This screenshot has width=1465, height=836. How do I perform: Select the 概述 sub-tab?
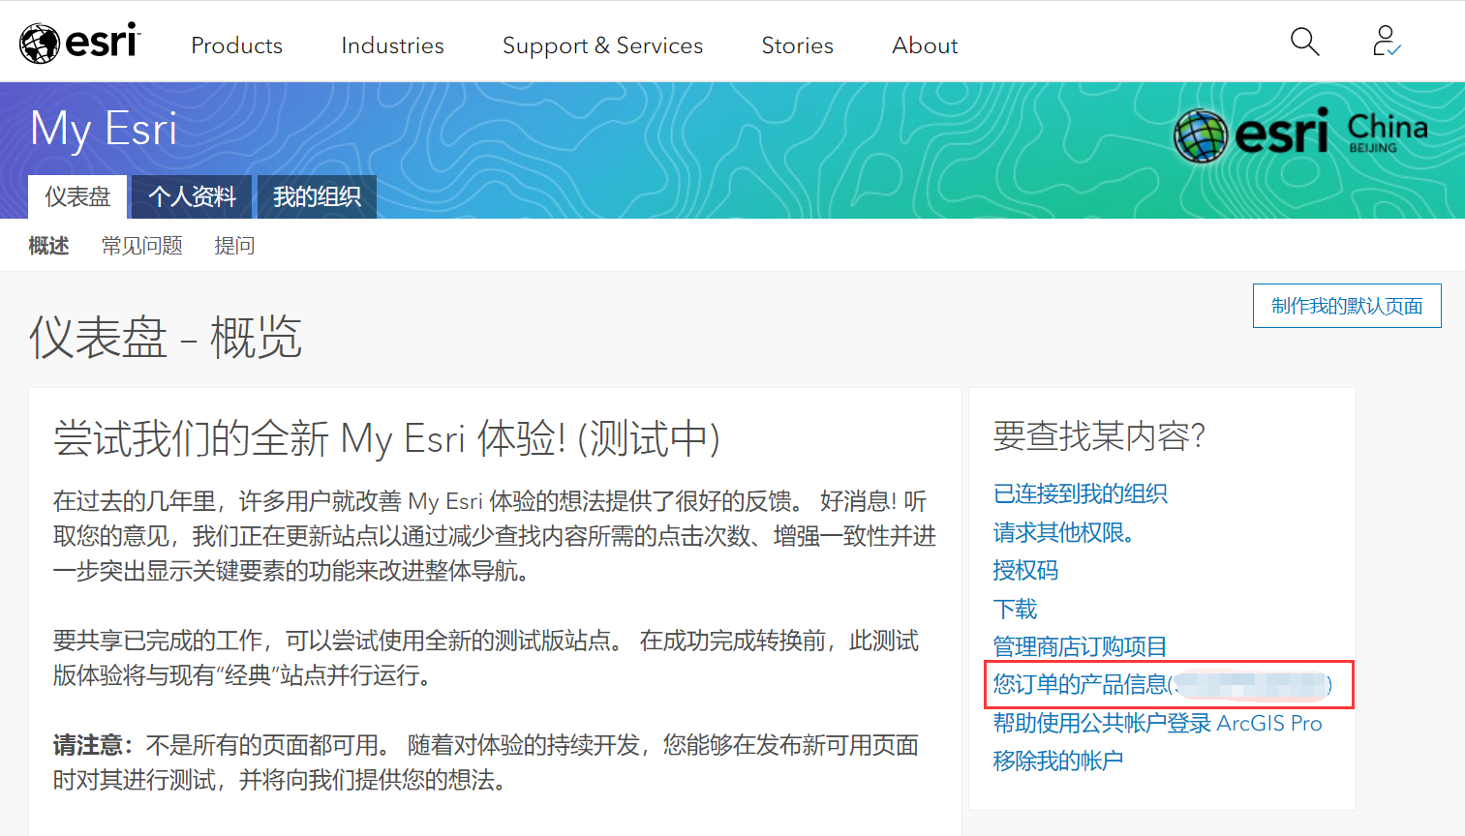point(49,245)
